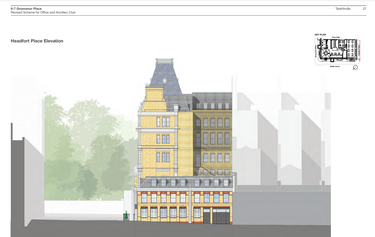375x237 pixels.
Task: Click the page number 27
Action: click(364, 9)
